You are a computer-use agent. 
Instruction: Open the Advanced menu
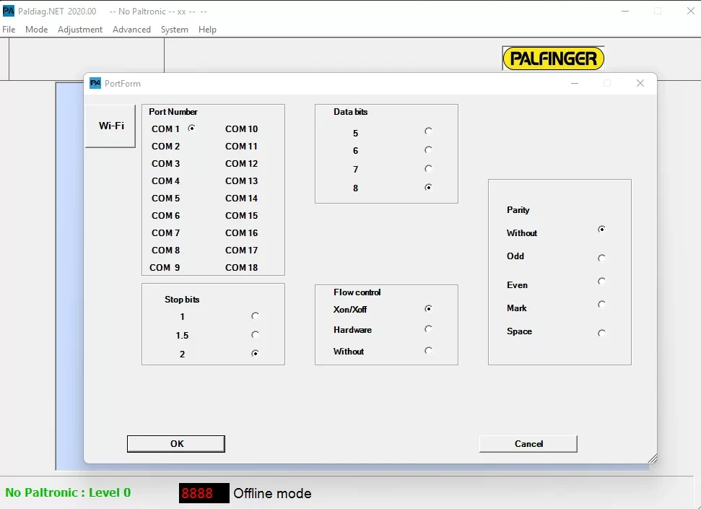(131, 30)
